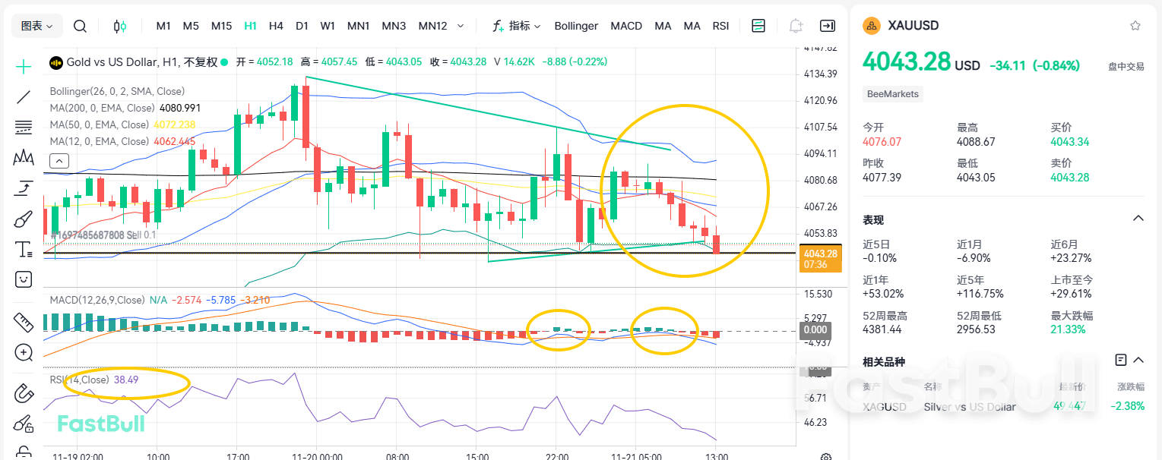Screen dimensions: 1162x460
Task: Click the candlestick chart style icon
Action: (119, 26)
